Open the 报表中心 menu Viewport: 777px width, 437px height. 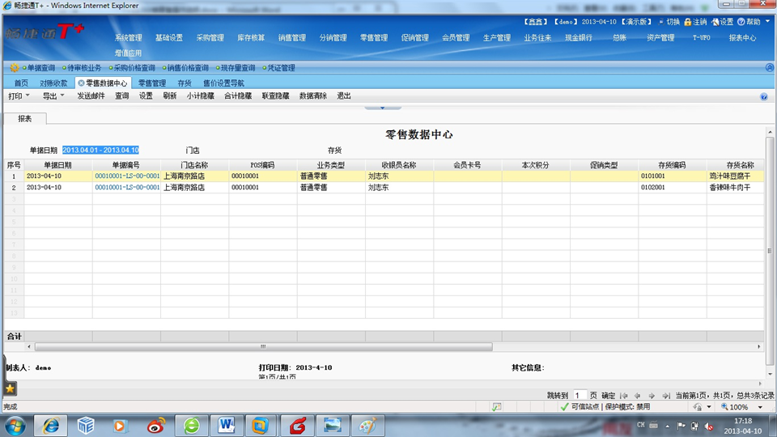point(742,38)
